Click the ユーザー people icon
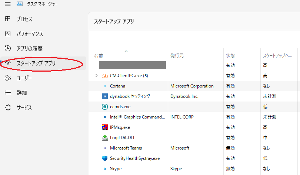This screenshot has height=175, width=300. [x=8, y=78]
